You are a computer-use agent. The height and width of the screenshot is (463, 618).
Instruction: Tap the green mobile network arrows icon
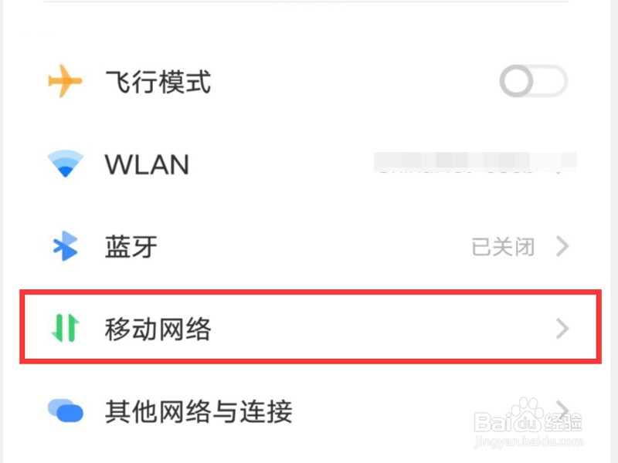click(66, 328)
